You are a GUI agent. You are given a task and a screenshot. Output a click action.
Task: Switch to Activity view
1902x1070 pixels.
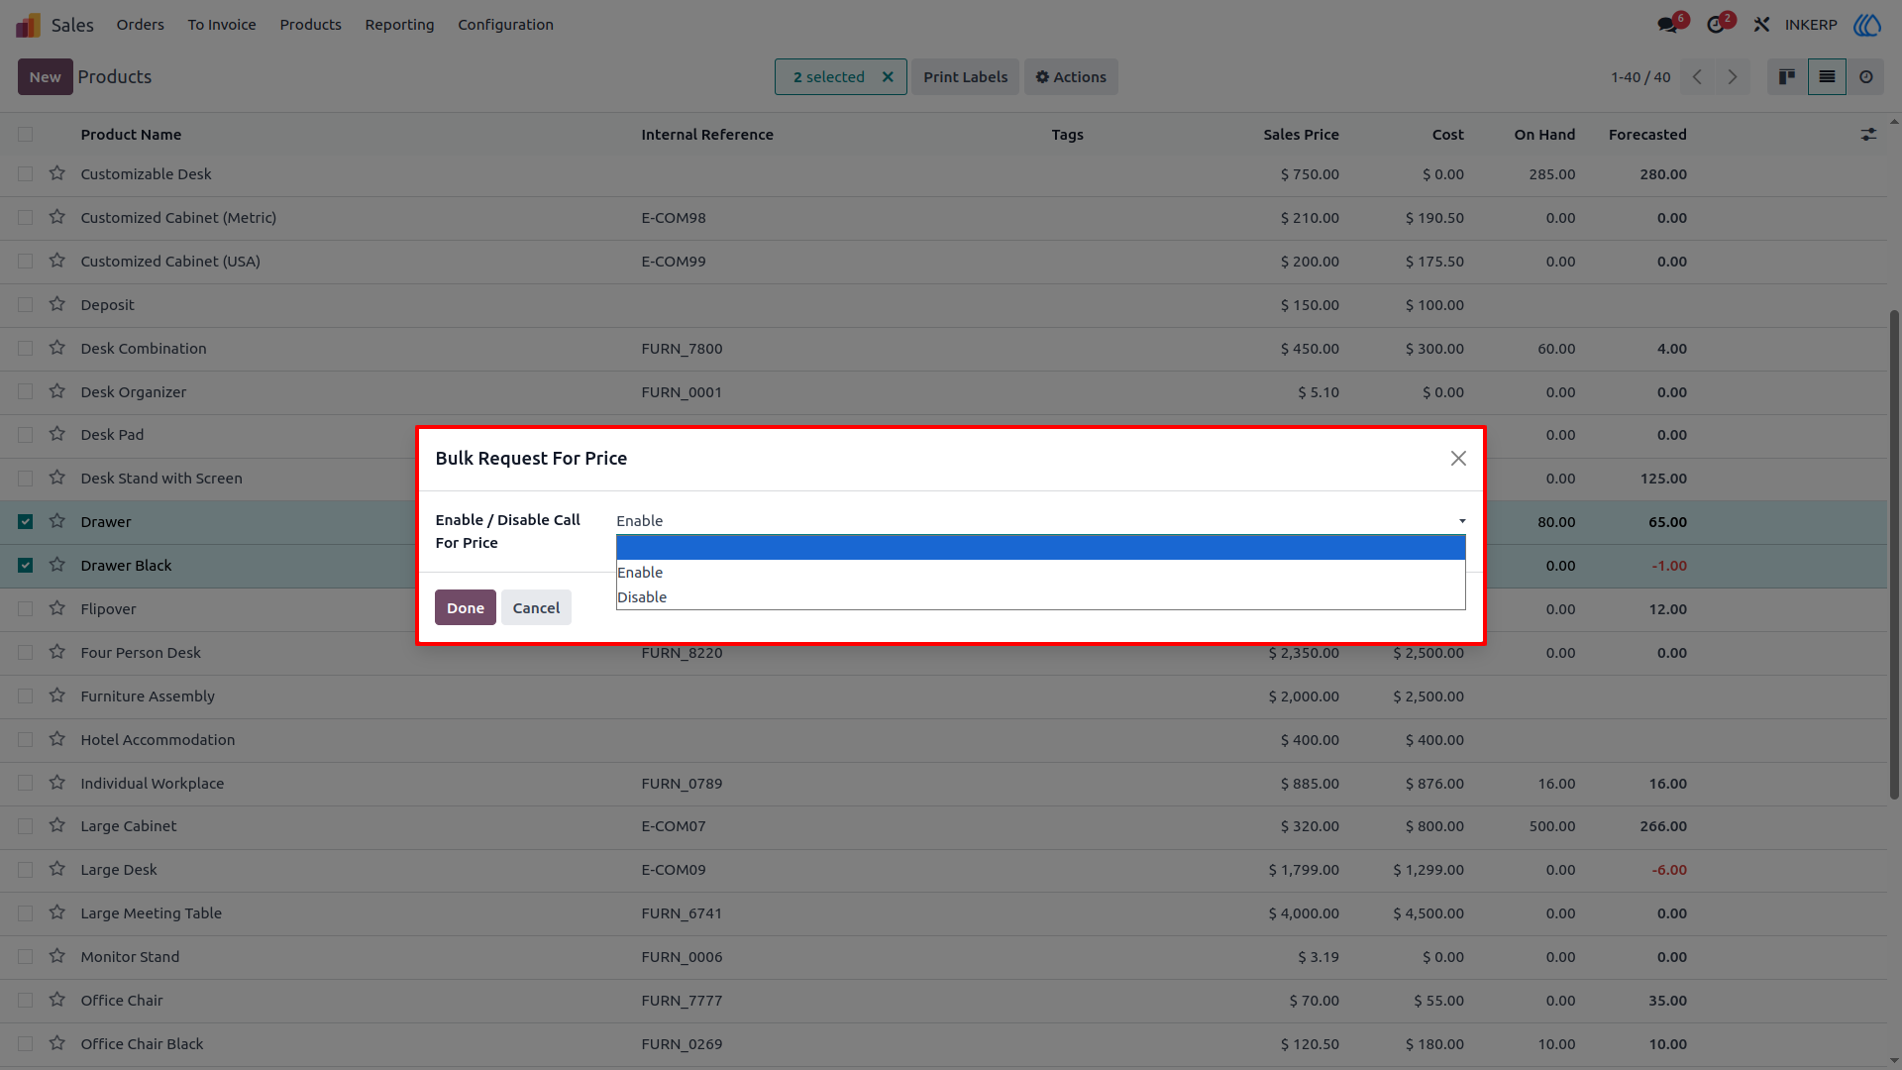(x=1866, y=77)
